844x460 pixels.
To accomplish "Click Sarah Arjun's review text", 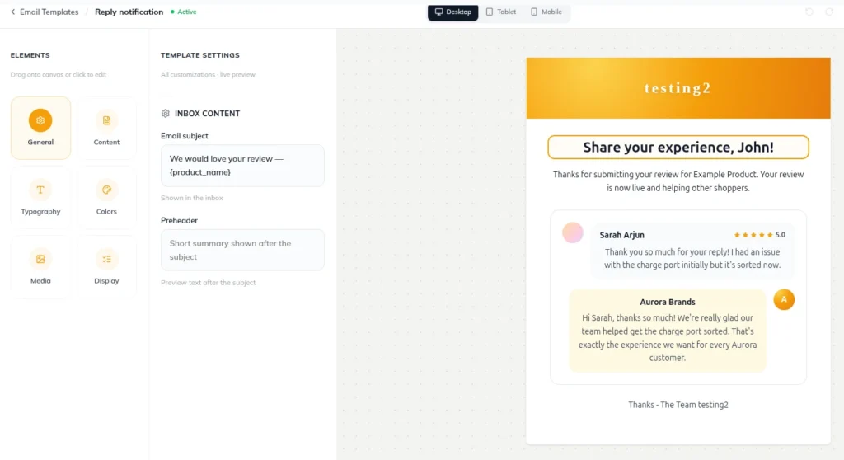I will (x=692, y=259).
